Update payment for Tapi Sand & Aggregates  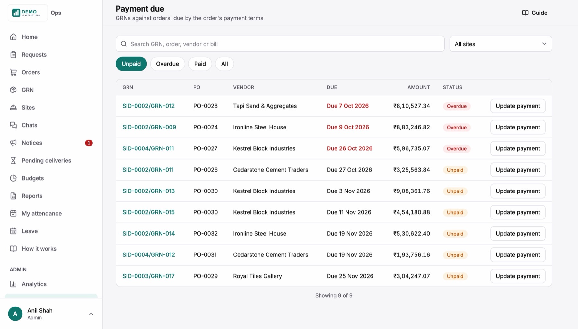tap(518, 106)
